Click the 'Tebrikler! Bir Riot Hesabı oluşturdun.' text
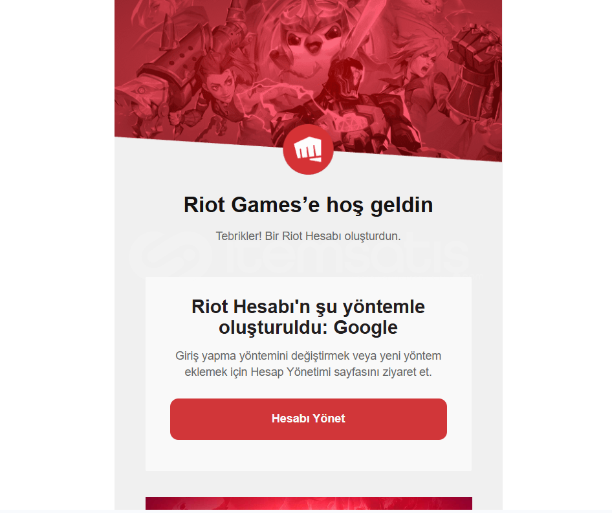Viewport: 612px width, 513px height. [x=309, y=236]
